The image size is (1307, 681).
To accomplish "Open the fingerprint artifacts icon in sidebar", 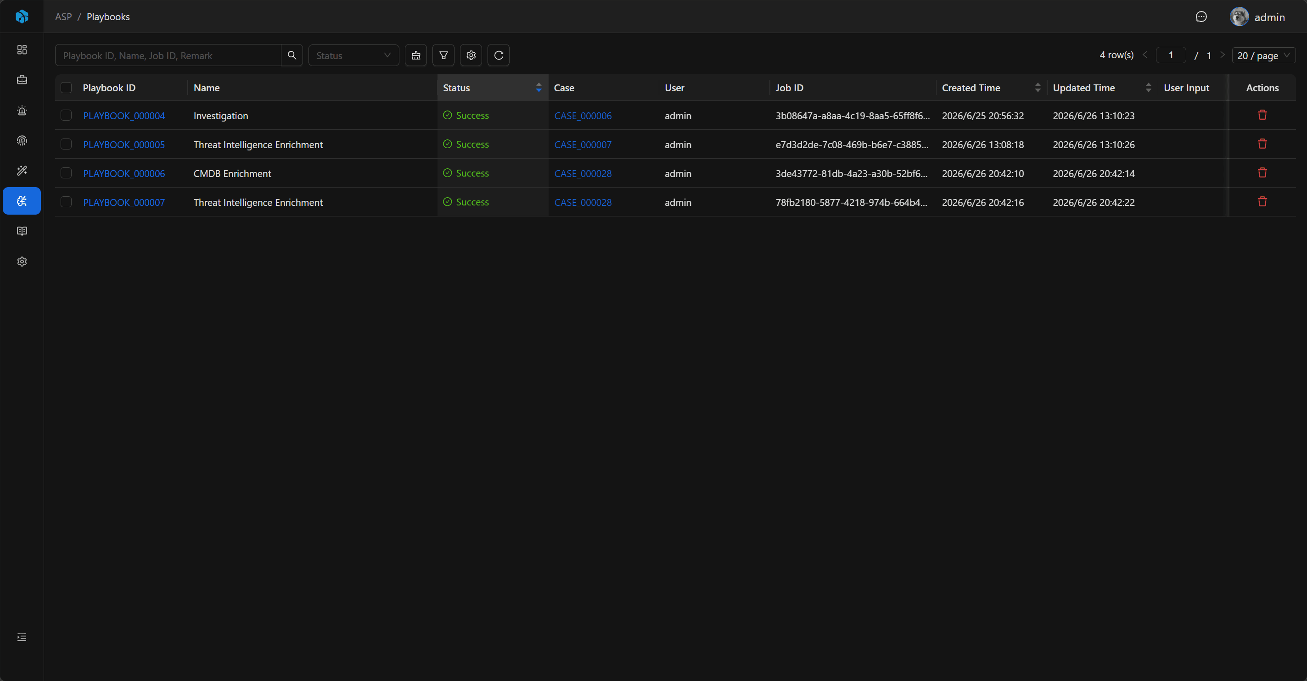I will [22, 140].
